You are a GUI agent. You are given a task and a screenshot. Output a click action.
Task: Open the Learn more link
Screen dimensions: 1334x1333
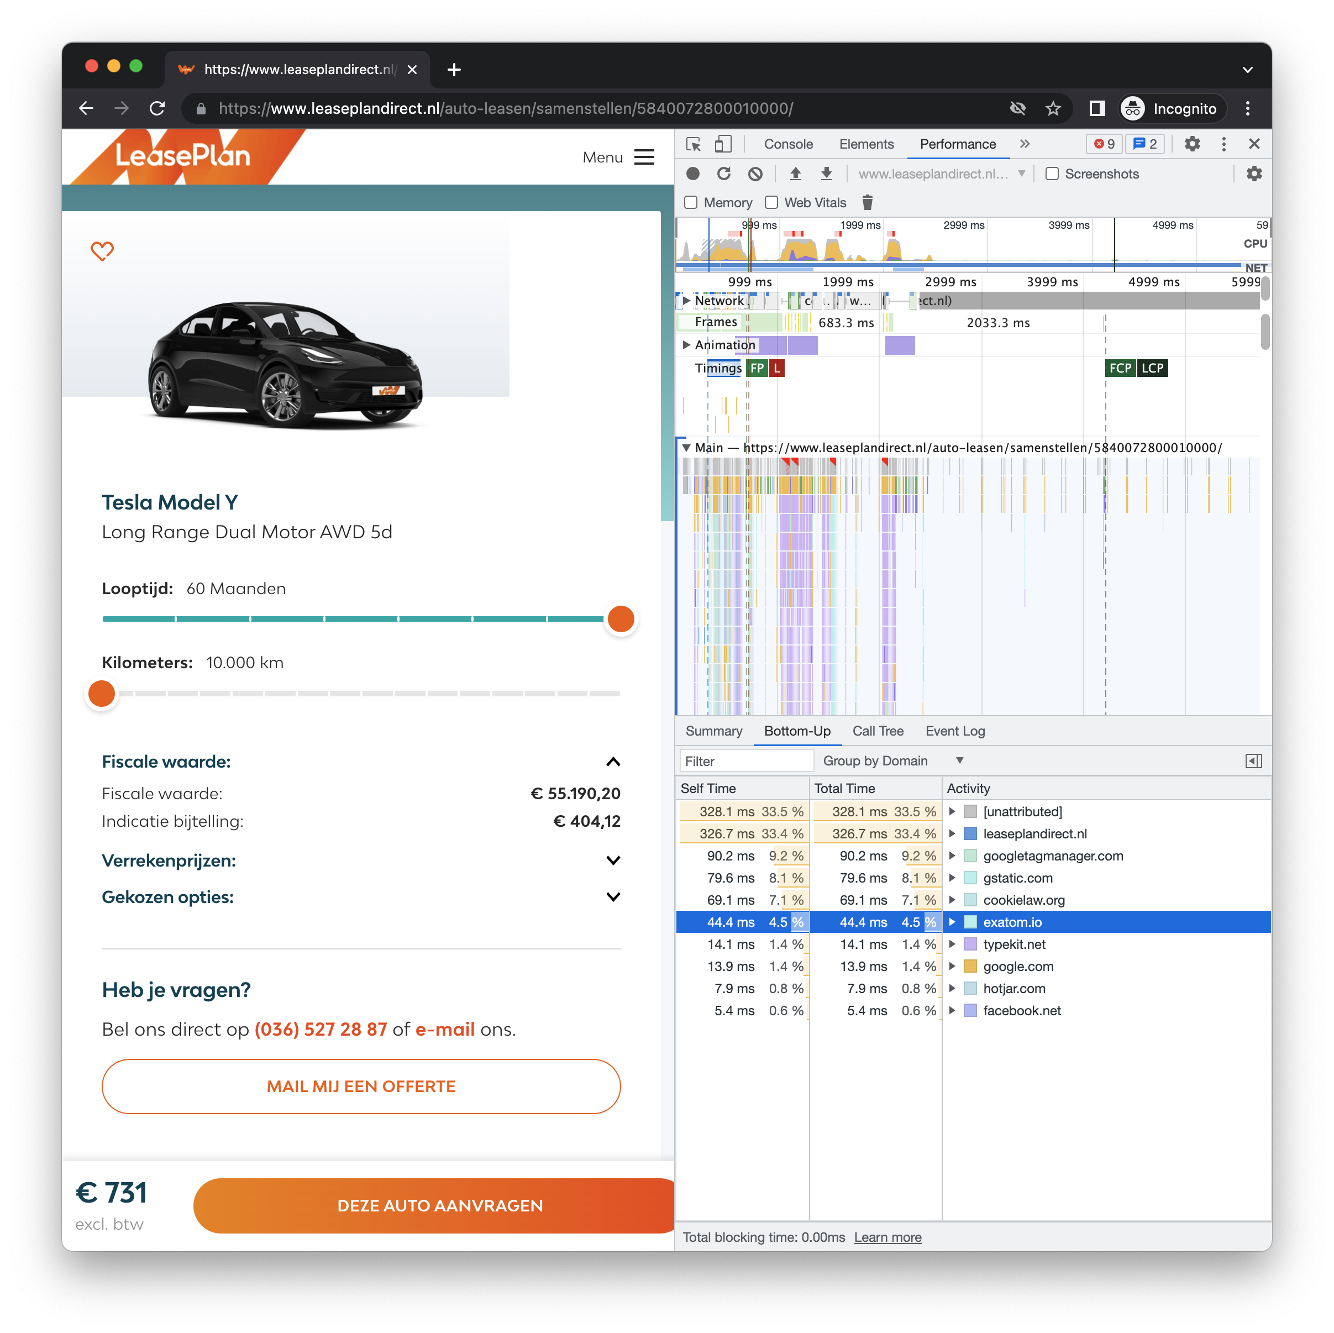887,1237
